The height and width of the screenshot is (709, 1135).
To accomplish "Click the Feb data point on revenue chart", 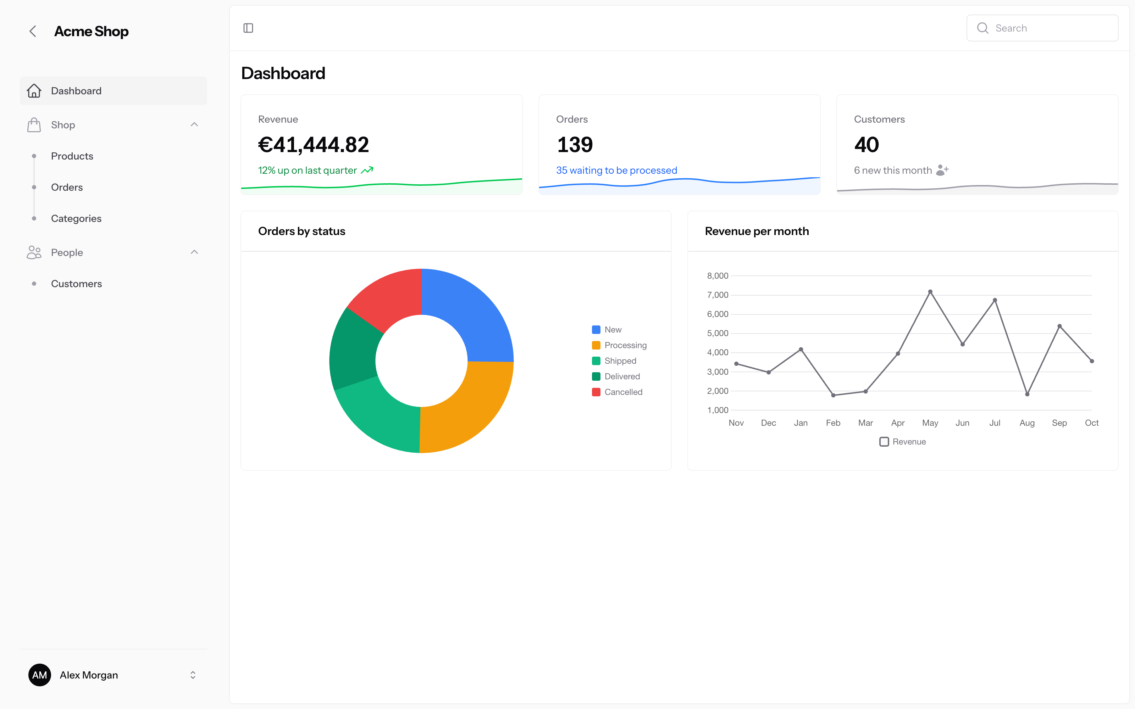I will pos(834,395).
